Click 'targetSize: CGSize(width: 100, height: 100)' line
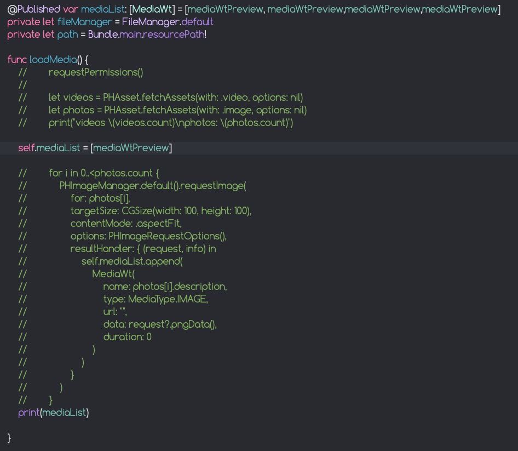 coord(161,210)
